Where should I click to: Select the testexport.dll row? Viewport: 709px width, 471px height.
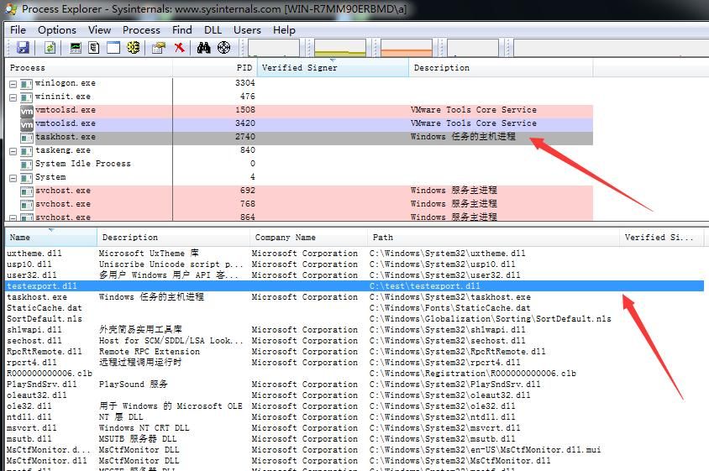(354, 285)
